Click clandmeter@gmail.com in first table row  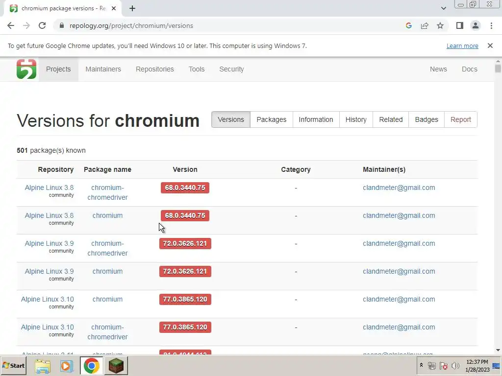399,188
